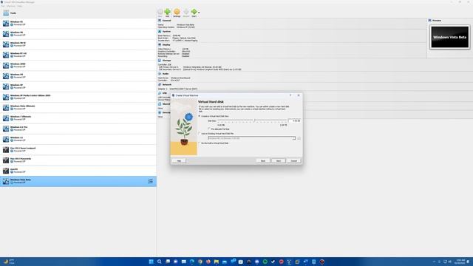
Task: Select the Windows 11 virtual machine
Action: pyautogui.click(x=78, y=139)
